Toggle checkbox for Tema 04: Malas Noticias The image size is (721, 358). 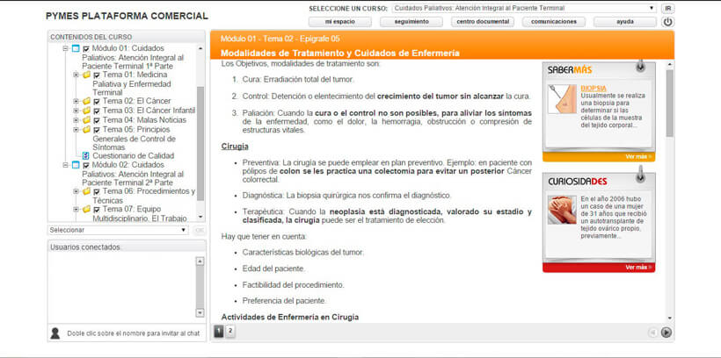click(x=97, y=121)
